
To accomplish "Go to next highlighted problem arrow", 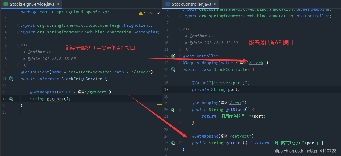I will pyautogui.click(x=158, y=13).
